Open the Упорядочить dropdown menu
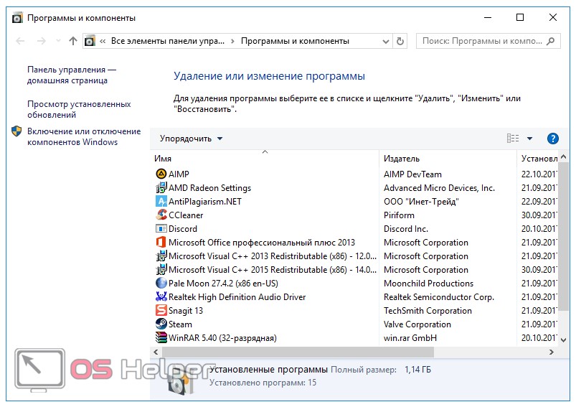This screenshot has width=576, height=407. [191, 139]
